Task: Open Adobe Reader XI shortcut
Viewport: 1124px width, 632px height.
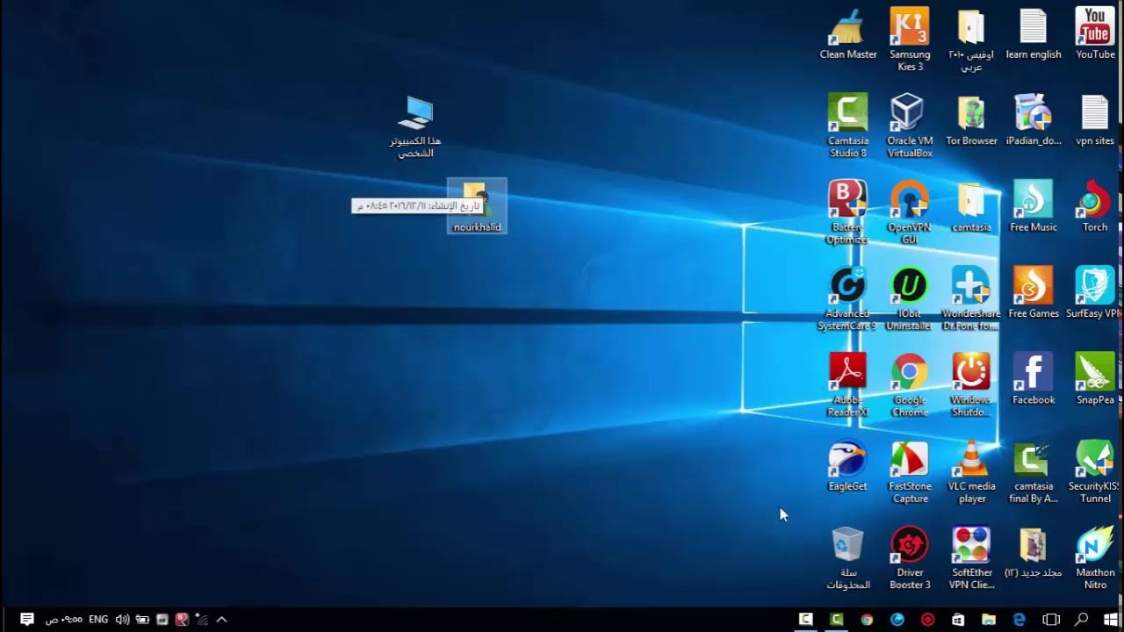Action: click(847, 384)
